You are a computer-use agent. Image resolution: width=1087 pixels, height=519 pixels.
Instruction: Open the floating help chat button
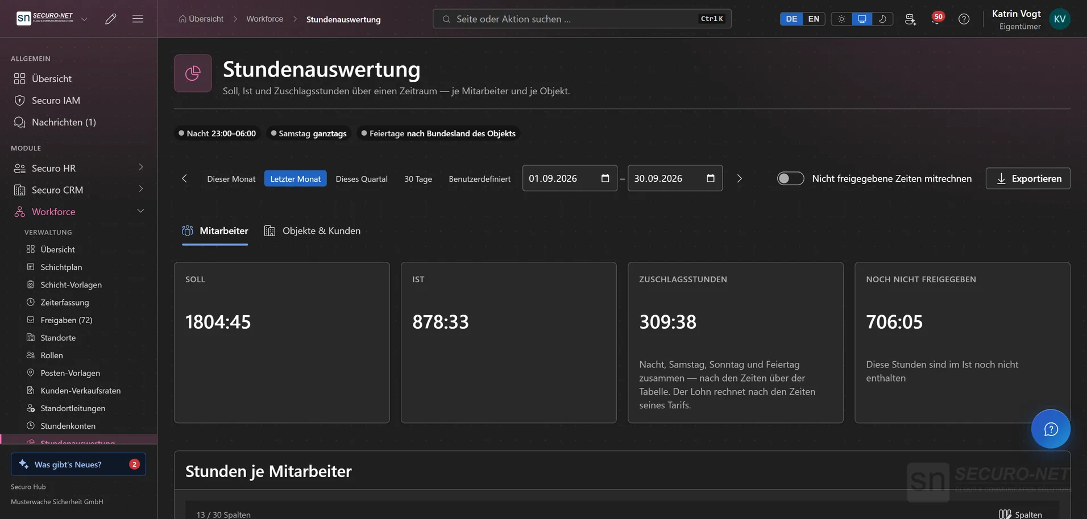[1051, 429]
